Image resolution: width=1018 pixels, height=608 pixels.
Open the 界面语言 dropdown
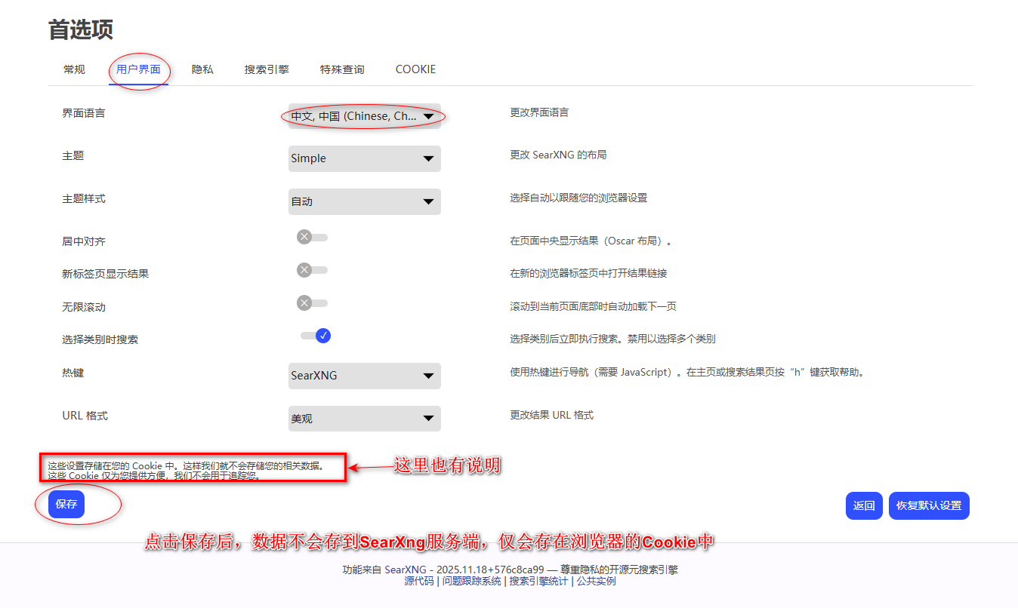pyautogui.click(x=364, y=116)
